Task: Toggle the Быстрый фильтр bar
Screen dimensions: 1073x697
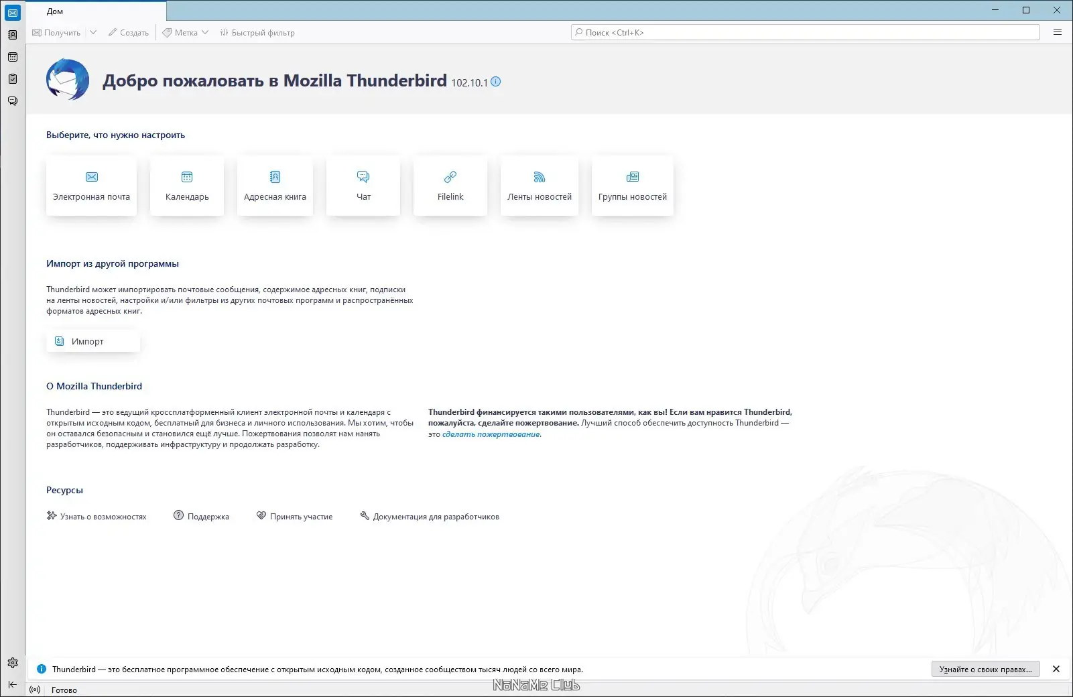Action: coord(257,32)
